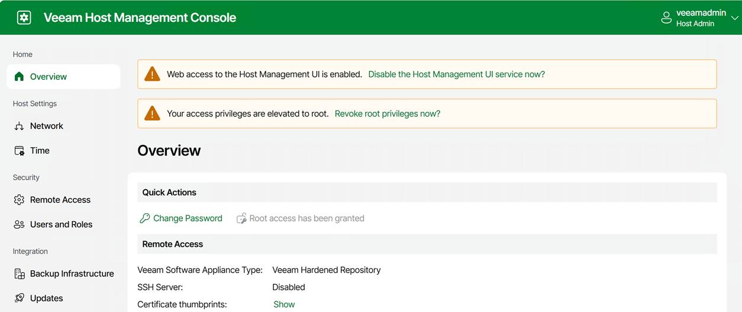Image resolution: width=742 pixels, height=312 pixels.
Task: Click the Change Password key icon
Action: tap(144, 219)
